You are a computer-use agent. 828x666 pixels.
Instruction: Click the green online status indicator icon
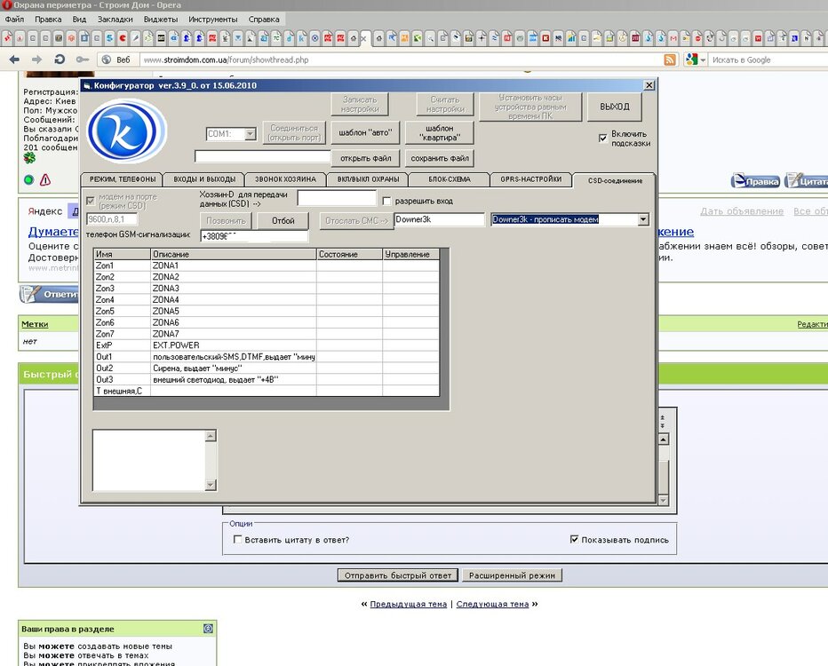point(28,180)
